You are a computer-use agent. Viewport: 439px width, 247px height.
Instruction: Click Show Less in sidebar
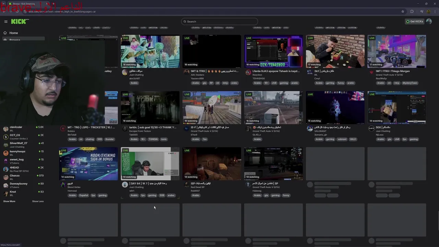[38, 201]
